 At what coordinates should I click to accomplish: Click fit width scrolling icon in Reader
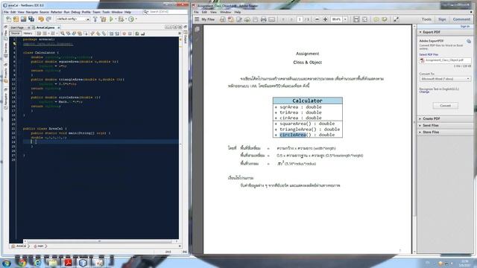click(356, 19)
